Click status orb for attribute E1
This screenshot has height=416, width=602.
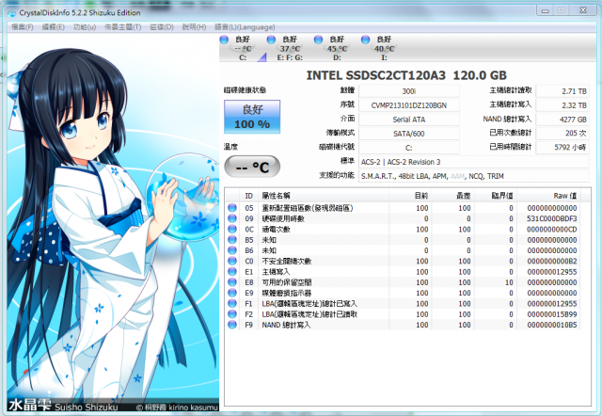(x=232, y=272)
